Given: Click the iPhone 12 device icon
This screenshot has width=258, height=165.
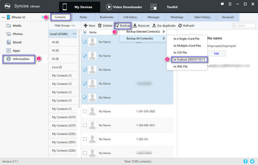Looking at the screenshot, I should (x=8, y=17).
